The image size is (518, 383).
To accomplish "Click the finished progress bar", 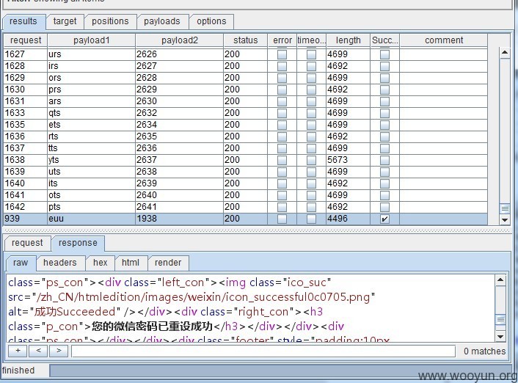I will click(x=280, y=371).
